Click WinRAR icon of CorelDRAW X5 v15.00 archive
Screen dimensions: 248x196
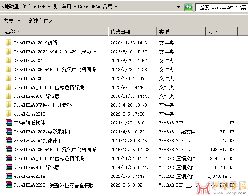(9, 149)
